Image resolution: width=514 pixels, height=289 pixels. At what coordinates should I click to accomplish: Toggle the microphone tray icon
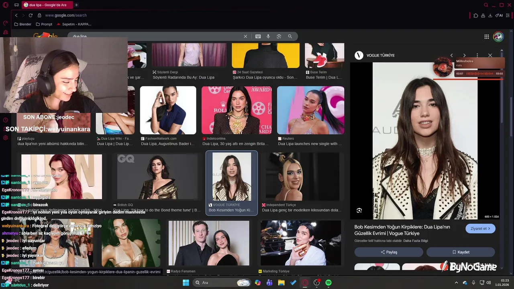click(x=473, y=283)
